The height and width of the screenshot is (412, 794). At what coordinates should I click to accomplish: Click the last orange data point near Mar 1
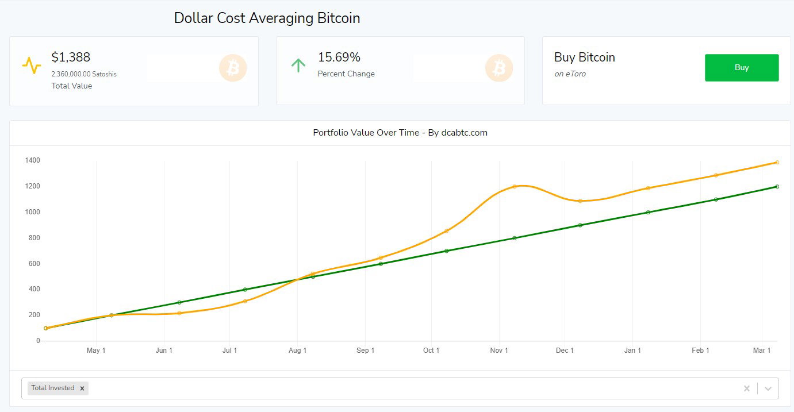tap(777, 162)
